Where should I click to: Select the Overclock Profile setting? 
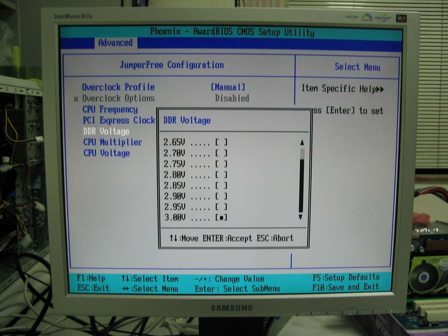[118, 87]
